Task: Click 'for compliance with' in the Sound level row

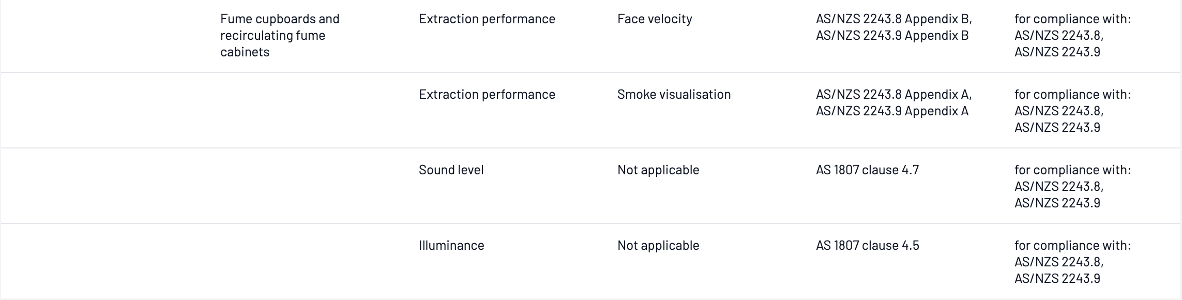Action: 1072,170
